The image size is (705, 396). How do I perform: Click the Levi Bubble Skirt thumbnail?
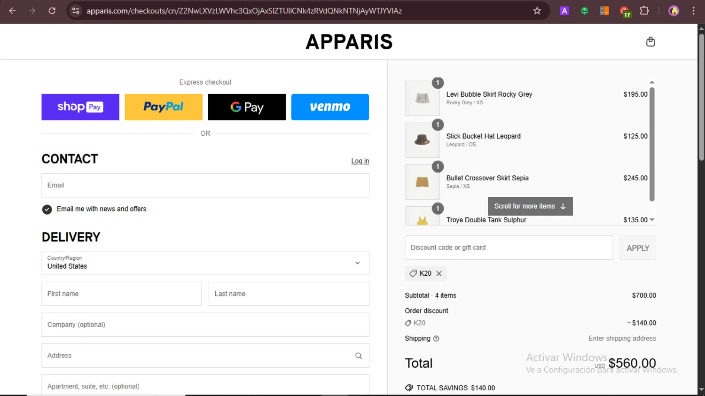point(422,98)
